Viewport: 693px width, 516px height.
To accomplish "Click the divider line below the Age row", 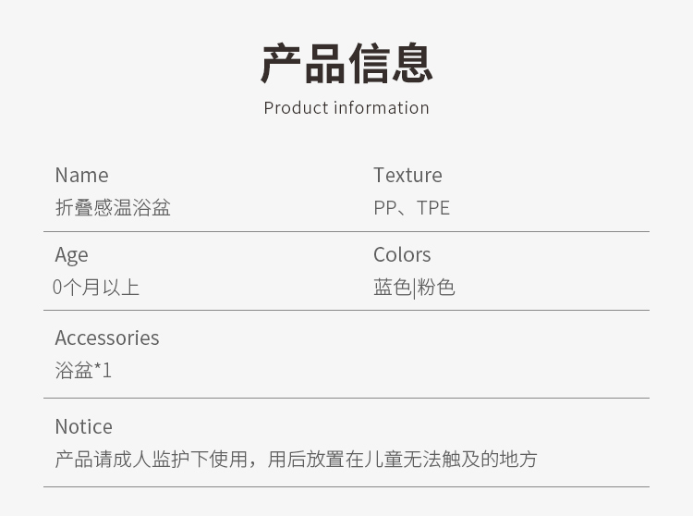I will (x=346, y=311).
